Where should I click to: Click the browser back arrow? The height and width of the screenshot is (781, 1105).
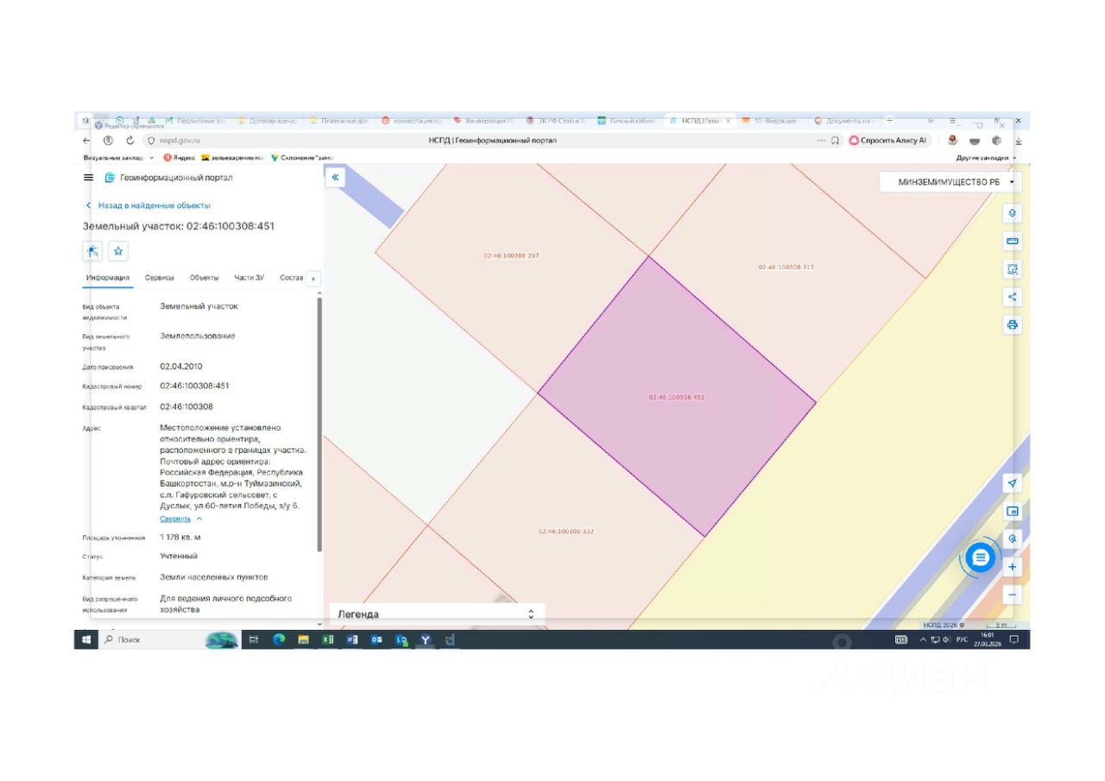point(86,141)
